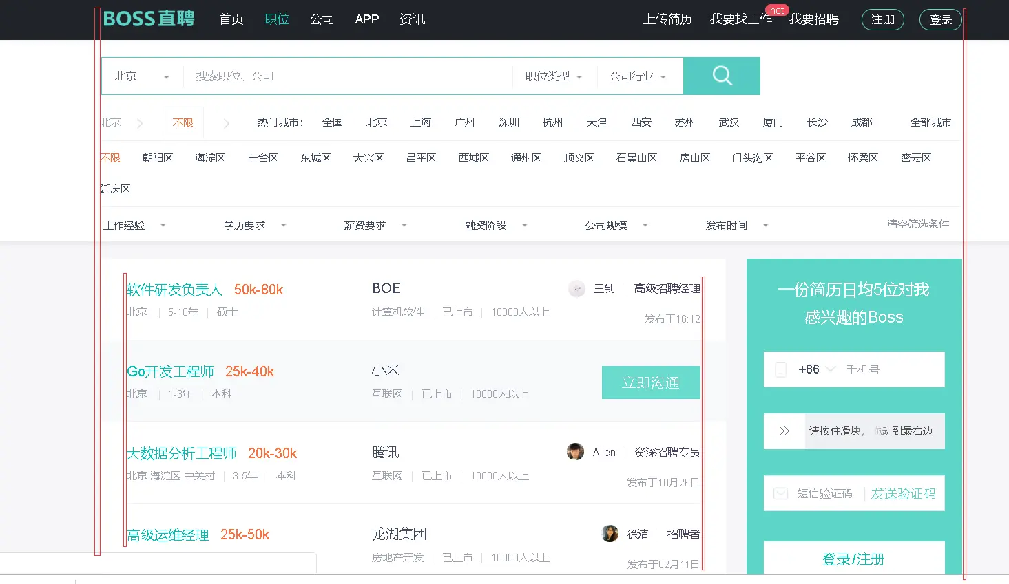Open the +86 country code dropdown

(x=817, y=369)
